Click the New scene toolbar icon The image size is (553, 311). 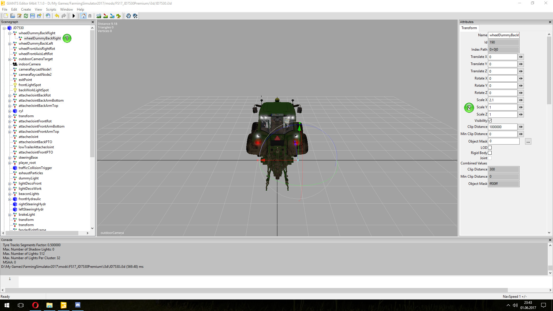[x=6, y=16]
